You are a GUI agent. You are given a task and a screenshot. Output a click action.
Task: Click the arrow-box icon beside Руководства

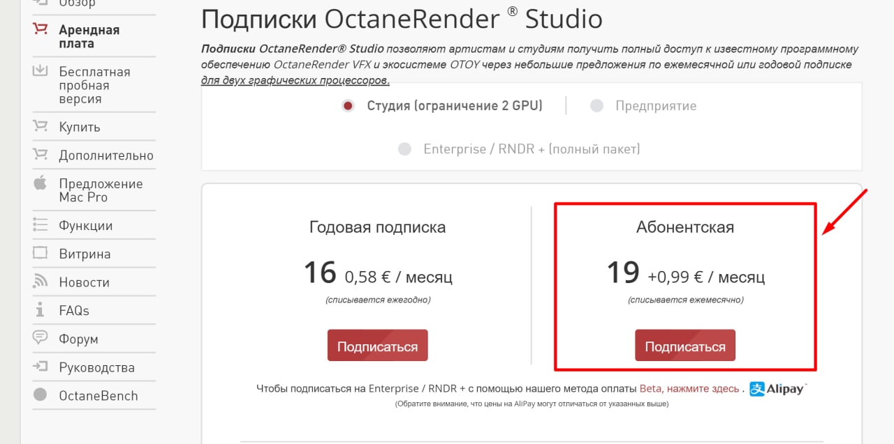[40, 367]
